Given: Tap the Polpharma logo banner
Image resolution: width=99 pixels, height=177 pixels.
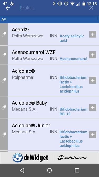Looking at the screenshot, I should click(x=72, y=158).
